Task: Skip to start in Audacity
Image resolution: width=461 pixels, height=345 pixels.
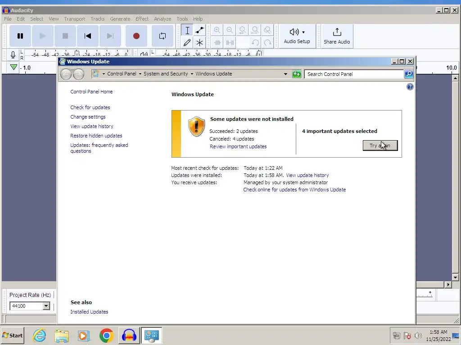Action: point(88,36)
